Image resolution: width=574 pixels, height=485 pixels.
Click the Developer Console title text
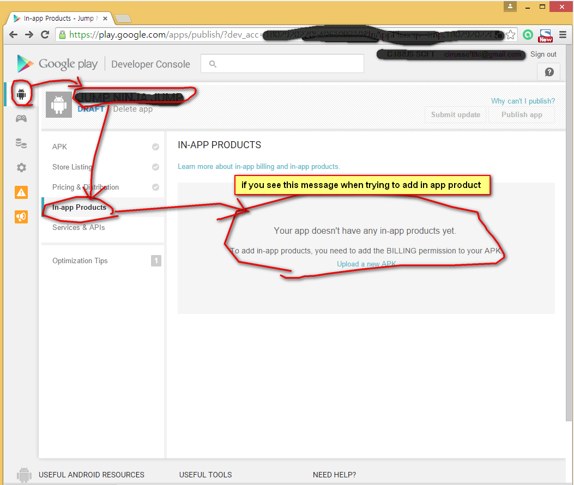150,64
